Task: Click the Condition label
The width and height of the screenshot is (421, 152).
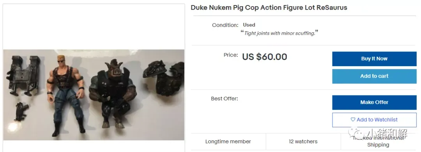Action: point(225,25)
